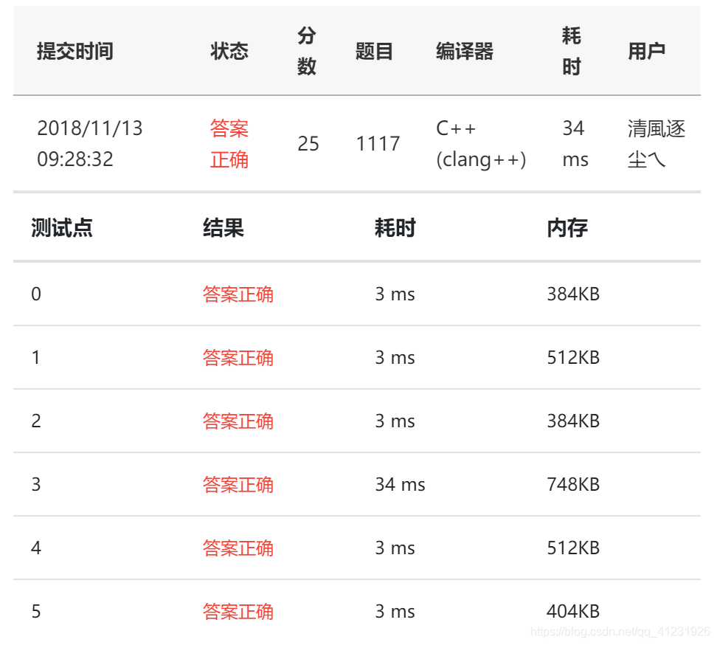Viewport: 717px width, 645px height.
Task: Select time 3 ms for test point 0
Action: coord(395,294)
